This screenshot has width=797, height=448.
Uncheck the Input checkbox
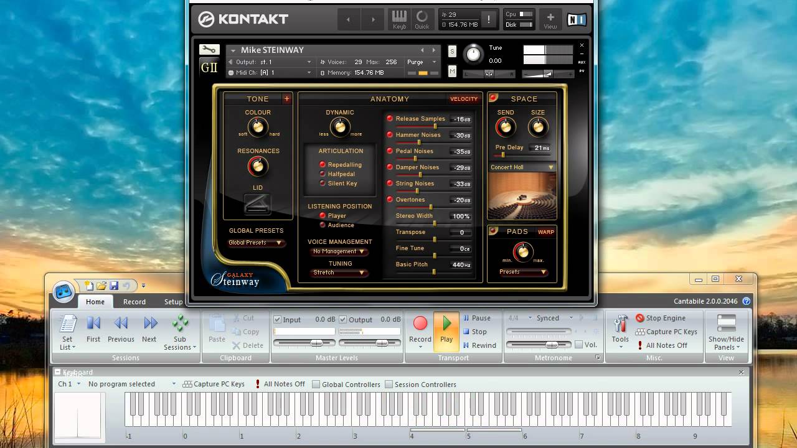278,320
